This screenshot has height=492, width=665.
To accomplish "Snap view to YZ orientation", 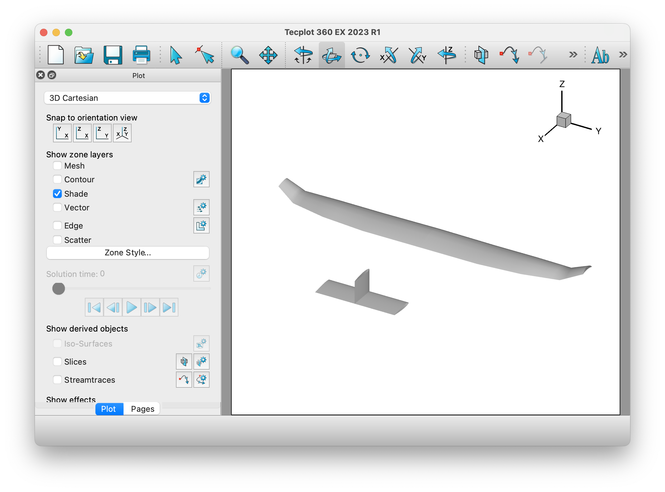I will [x=102, y=133].
